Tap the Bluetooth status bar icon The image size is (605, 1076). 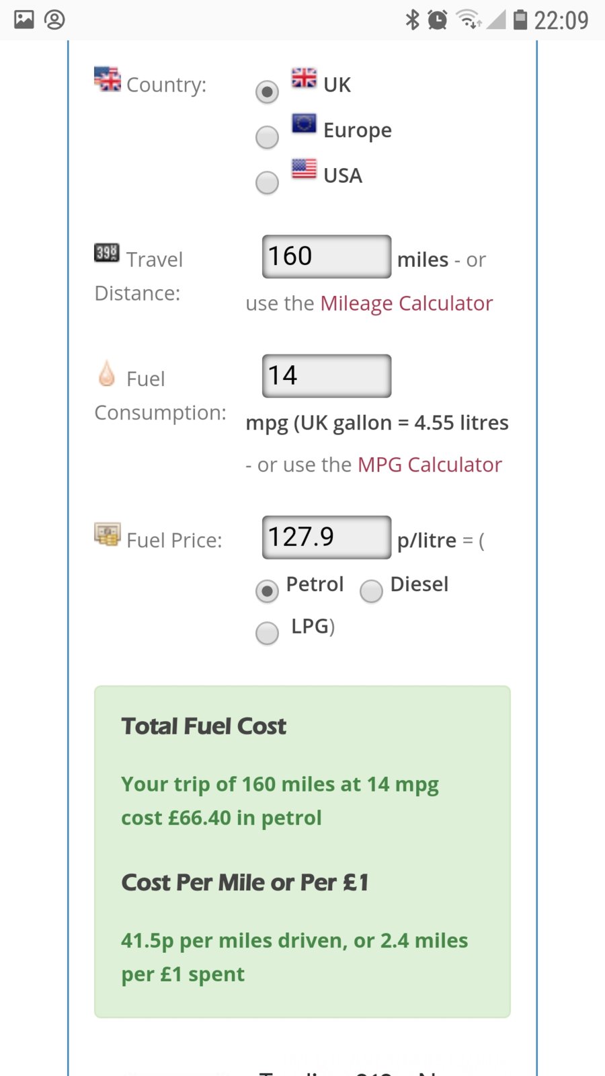412,20
